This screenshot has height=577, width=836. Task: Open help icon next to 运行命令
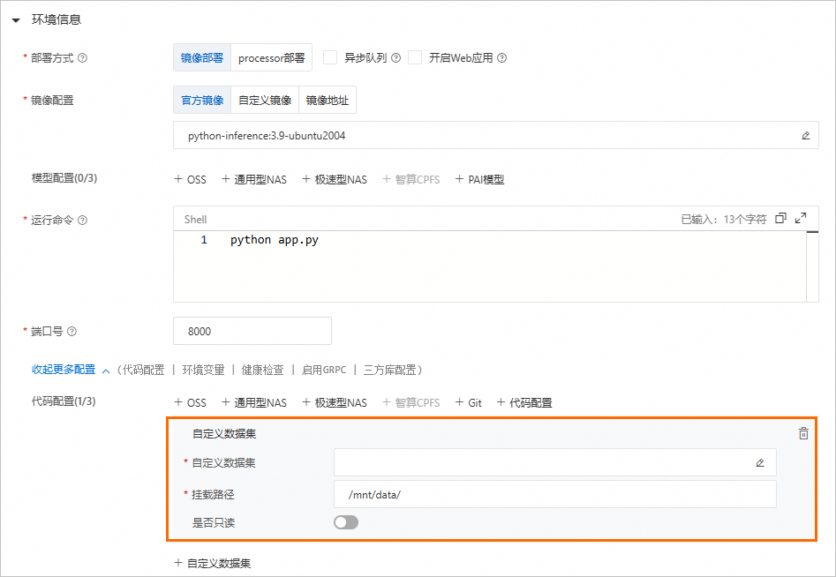[83, 220]
